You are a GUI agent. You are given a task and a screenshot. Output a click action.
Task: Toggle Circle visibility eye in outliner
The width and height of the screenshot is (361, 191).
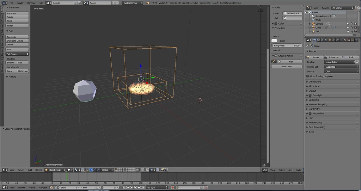tap(348, 27)
